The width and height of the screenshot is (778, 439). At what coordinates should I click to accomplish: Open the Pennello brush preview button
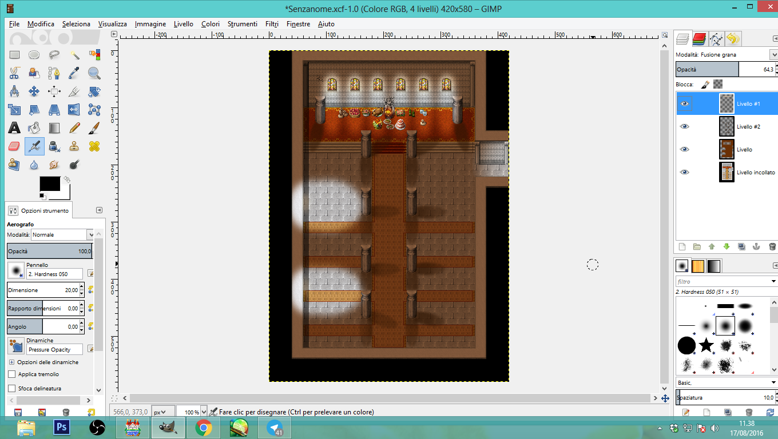[16, 270]
